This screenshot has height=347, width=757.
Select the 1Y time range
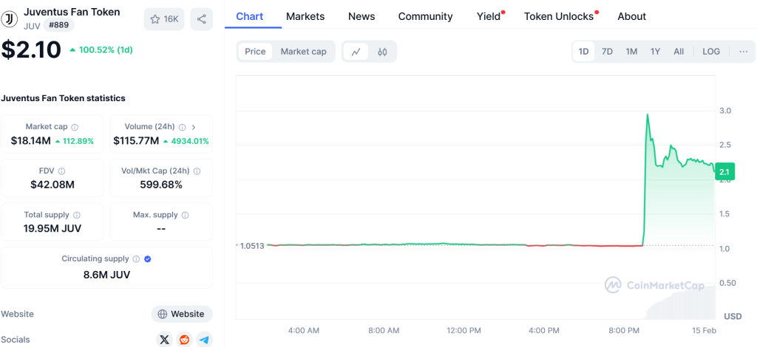pos(655,52)
